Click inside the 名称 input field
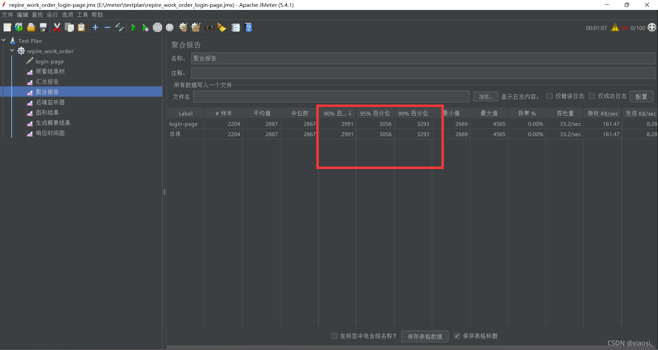658x350 pixels. (423, 58)
